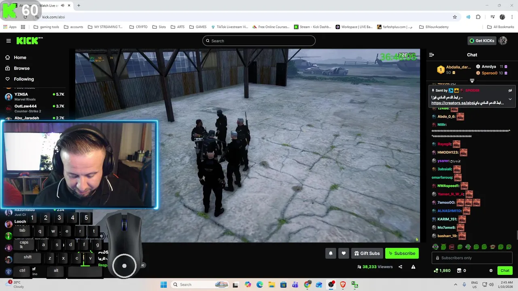Open the ARTS bookmark folder

(x=178, y=27)
